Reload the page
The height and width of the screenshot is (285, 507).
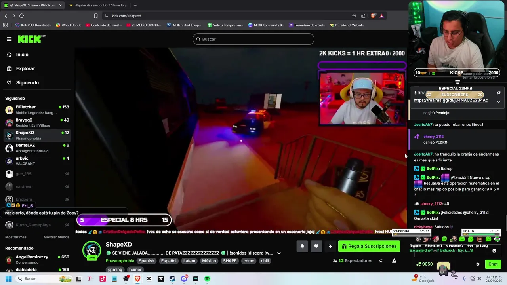(x=22, y=16)
